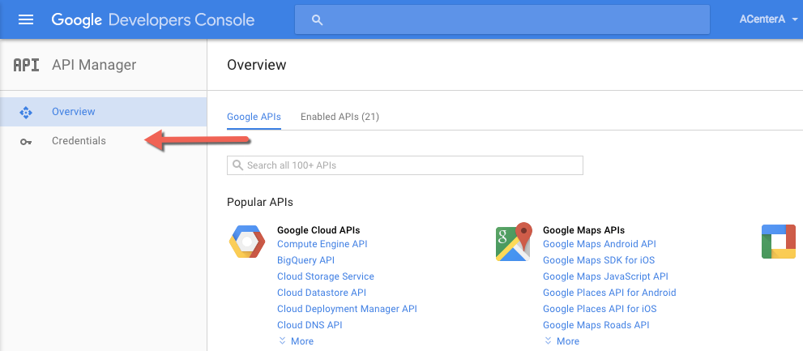The image size is (803, 351).
Task: Select the Google APIs tab
Action: click(254, 117)
